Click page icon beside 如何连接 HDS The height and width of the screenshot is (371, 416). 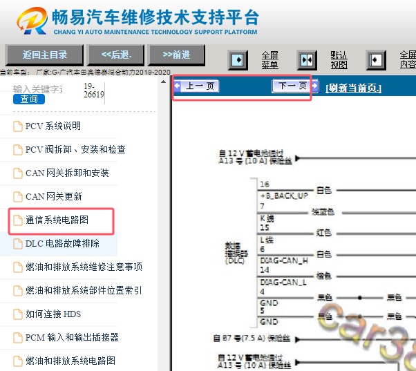coord(18,314)
